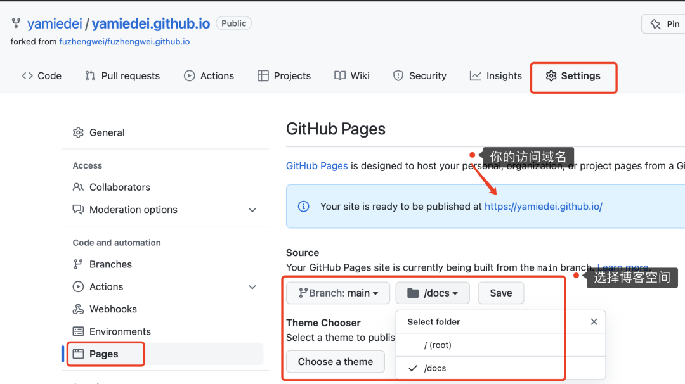The height and width of the screenshot is (384, 685).
Task: Click the Collaborators people icon
Action: tap(78, 187)
